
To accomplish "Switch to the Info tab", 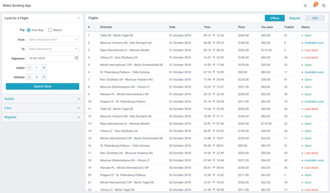I will click(315, 18).
